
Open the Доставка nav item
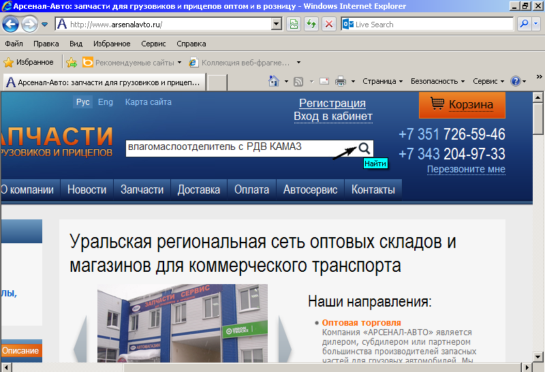click(x=198, y=189)
